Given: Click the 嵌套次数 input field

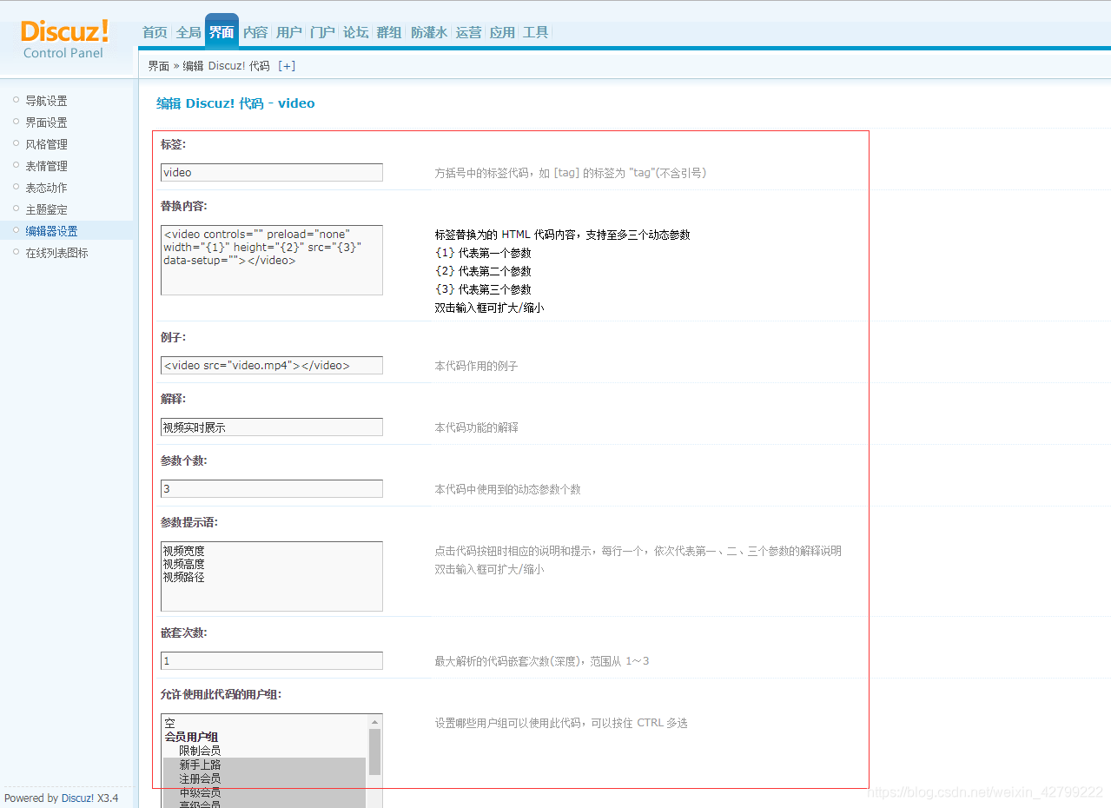Looking at the screenshot, I should (272, 661).
